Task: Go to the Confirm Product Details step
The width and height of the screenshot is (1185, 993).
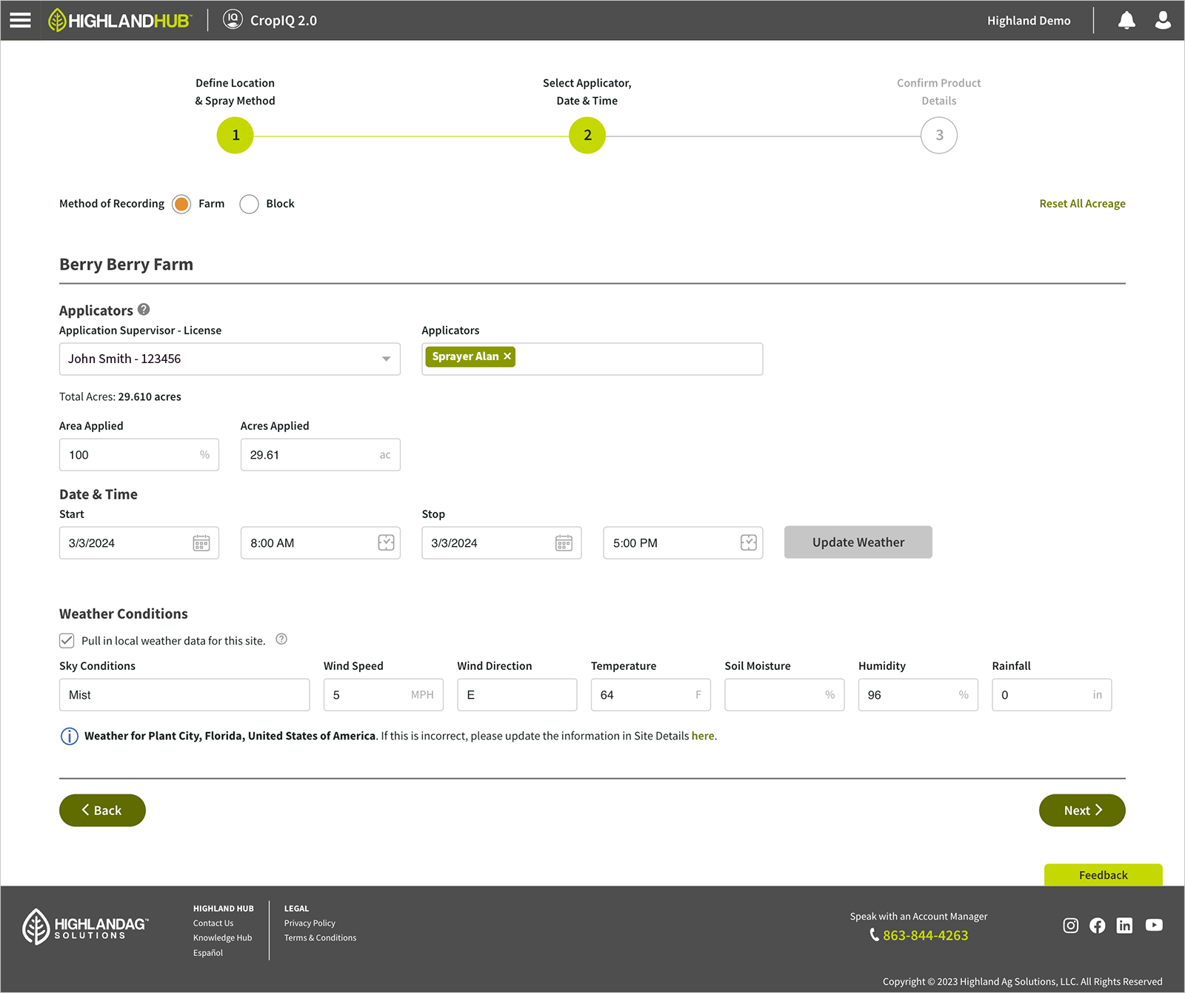Action: click(938, 135)
